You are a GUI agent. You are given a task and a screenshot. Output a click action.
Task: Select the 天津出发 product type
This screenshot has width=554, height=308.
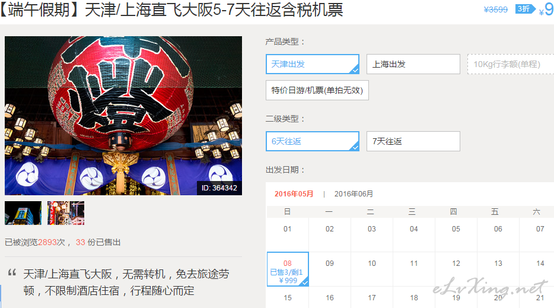pyautogui.click(x=313, y=64)
